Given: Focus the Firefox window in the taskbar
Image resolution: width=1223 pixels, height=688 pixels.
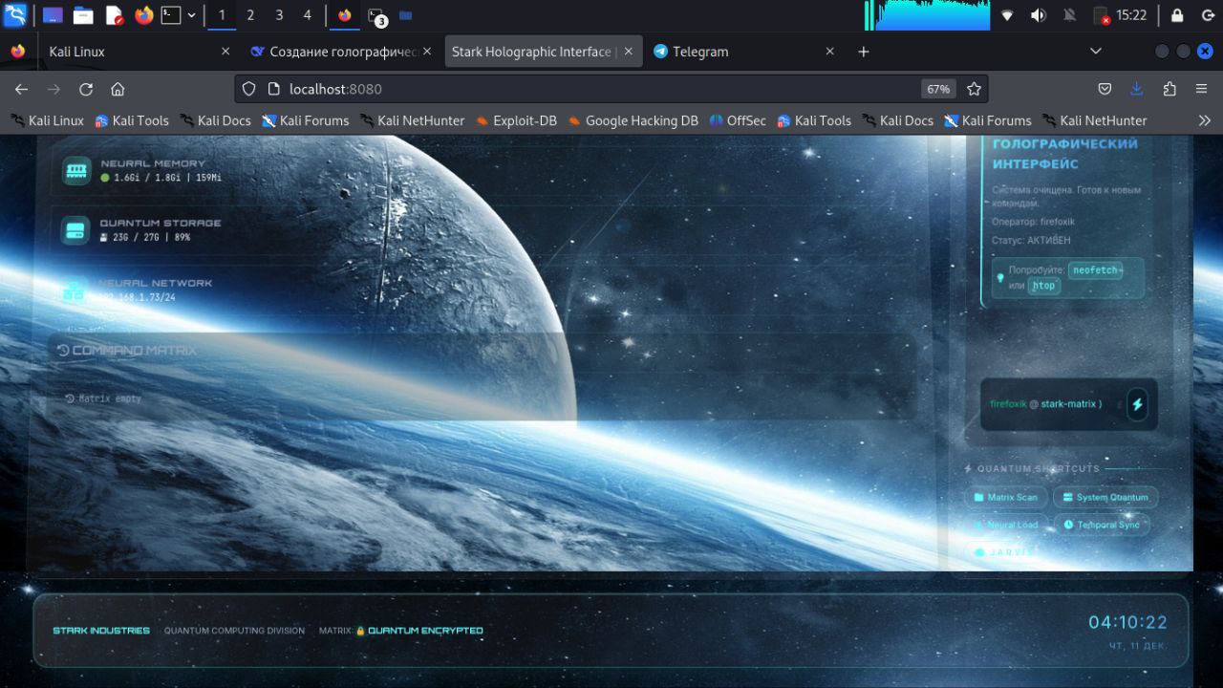Looking at the screenshot, I should click(345, 15).
